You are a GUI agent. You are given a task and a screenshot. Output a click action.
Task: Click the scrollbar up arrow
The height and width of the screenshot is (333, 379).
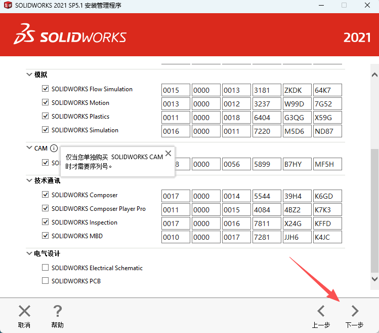(374, 75)
